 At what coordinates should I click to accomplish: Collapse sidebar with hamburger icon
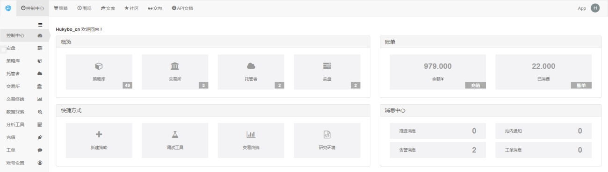(40, 25)
